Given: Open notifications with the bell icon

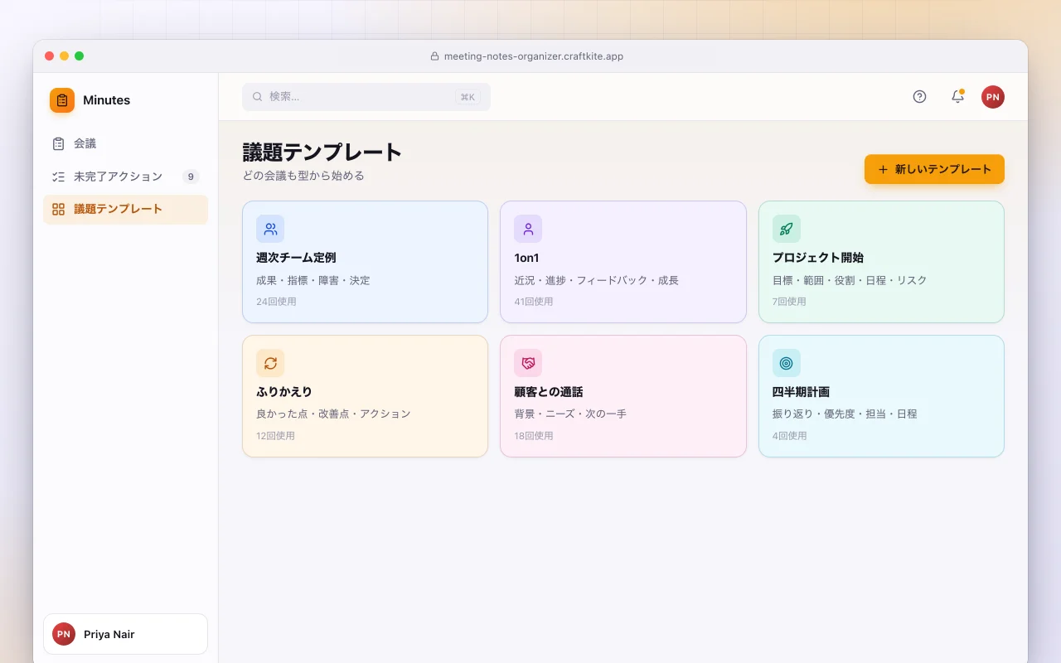Looking at the screenshot, I should [957, 96].
